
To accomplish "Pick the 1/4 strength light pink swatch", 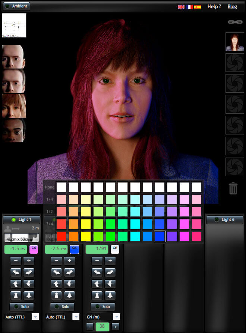I will click(x=197, y=199).
